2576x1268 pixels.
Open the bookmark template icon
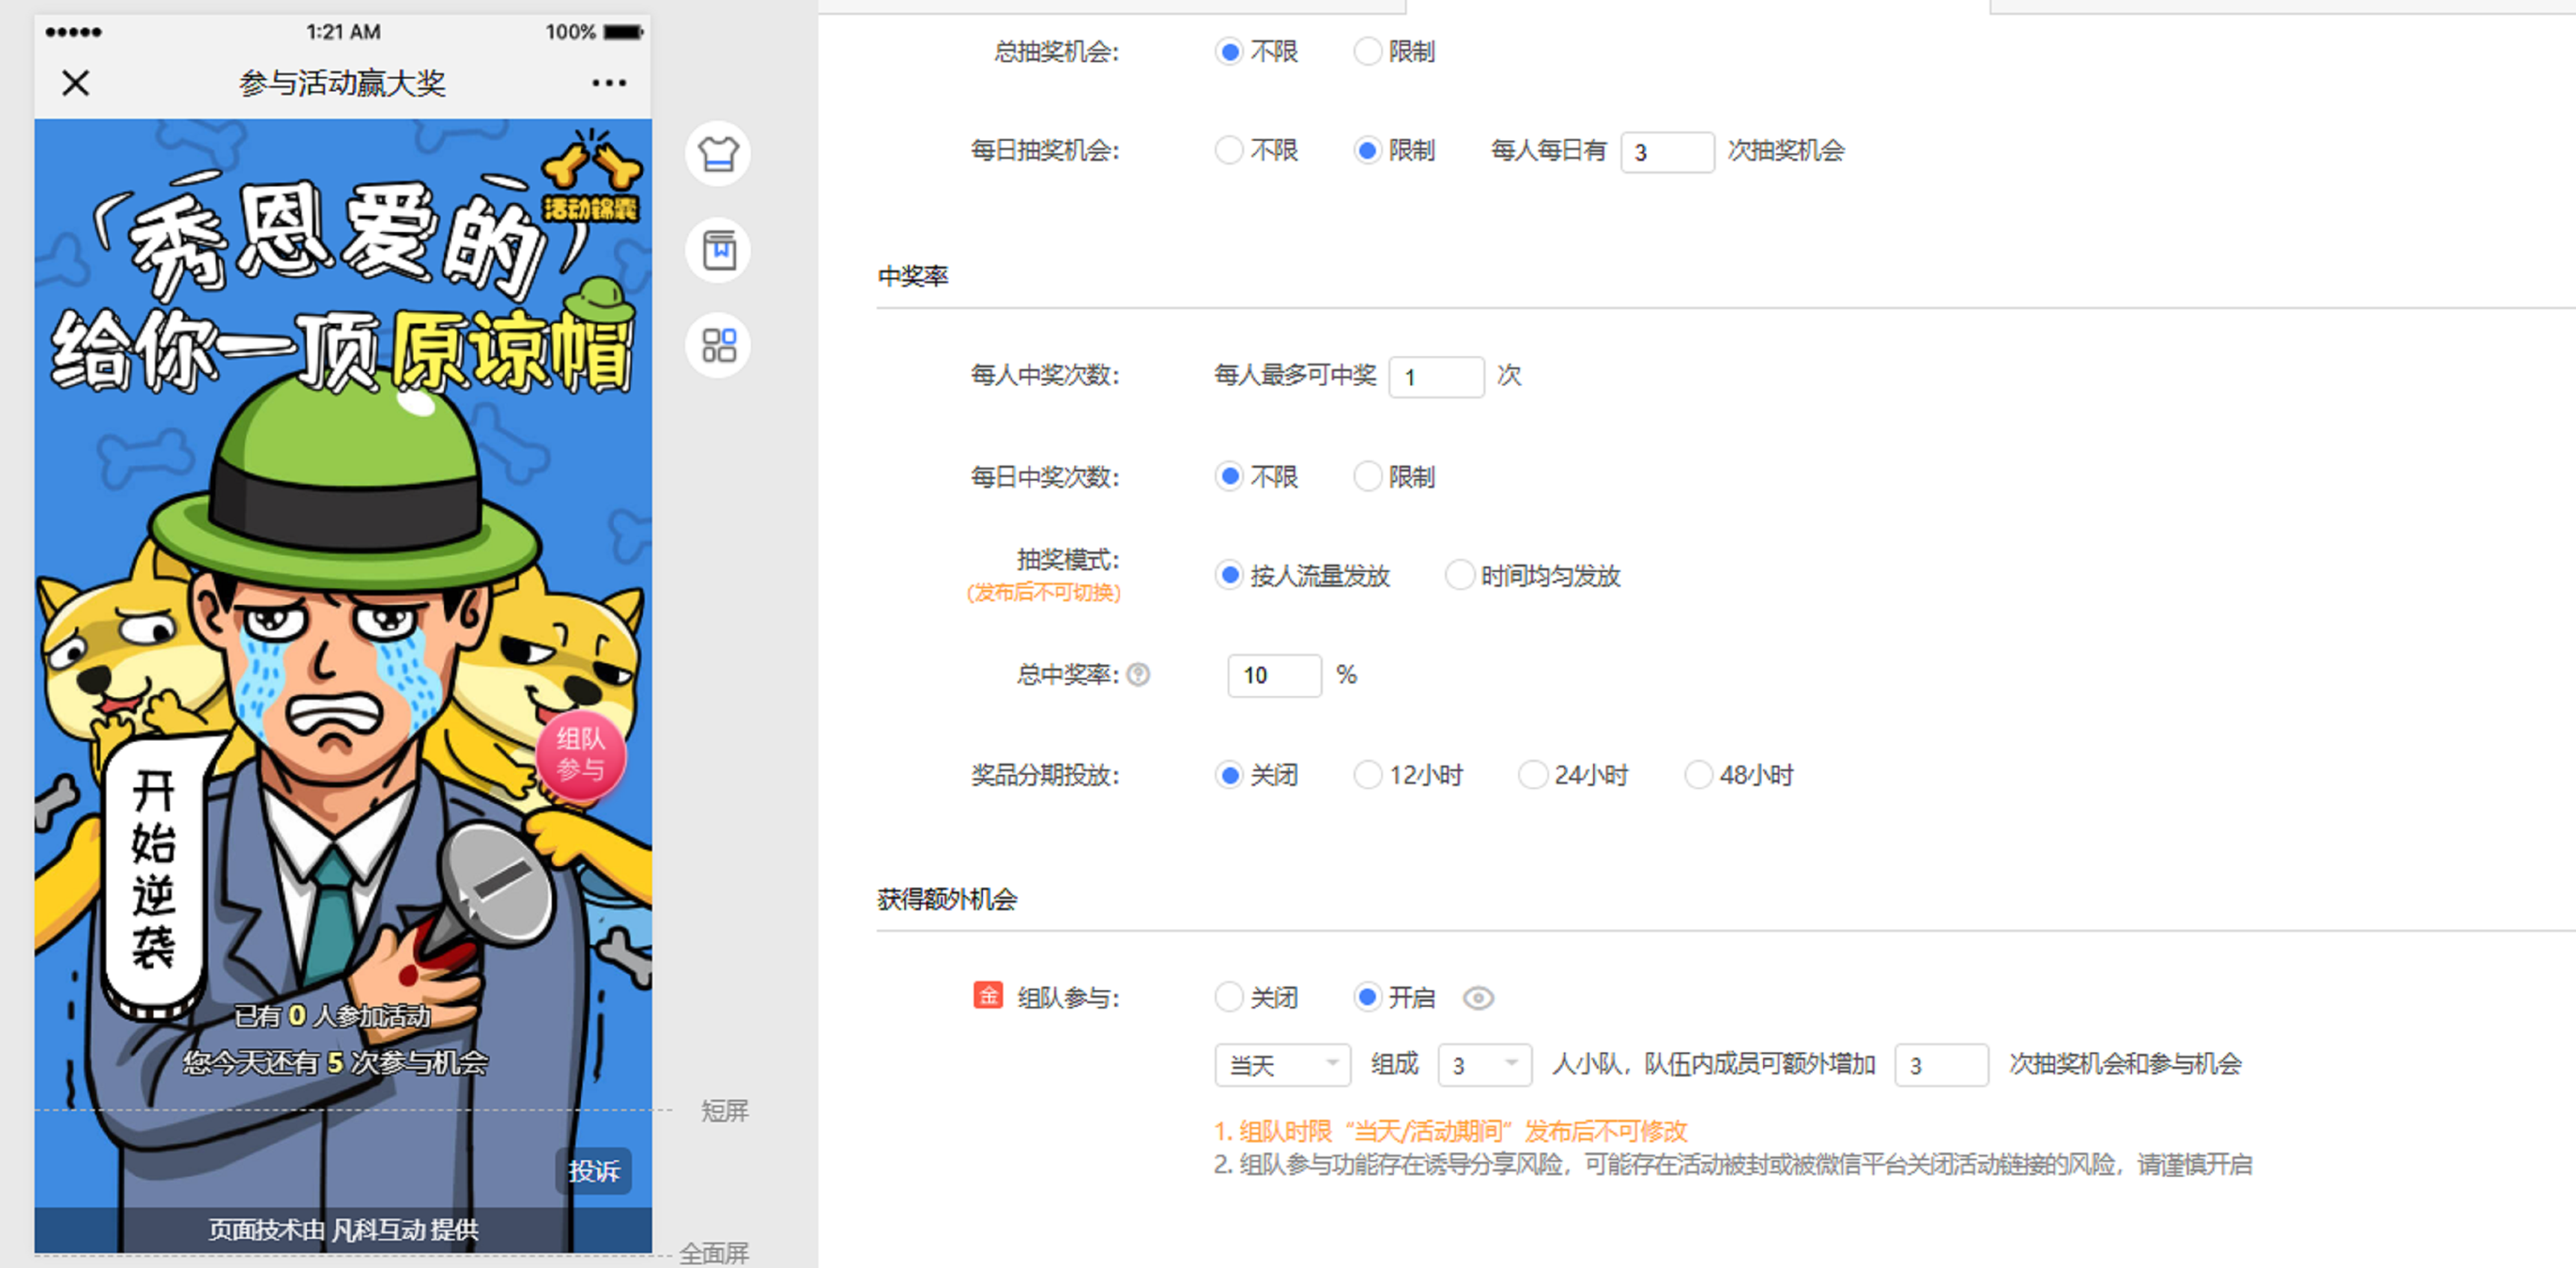718,250
